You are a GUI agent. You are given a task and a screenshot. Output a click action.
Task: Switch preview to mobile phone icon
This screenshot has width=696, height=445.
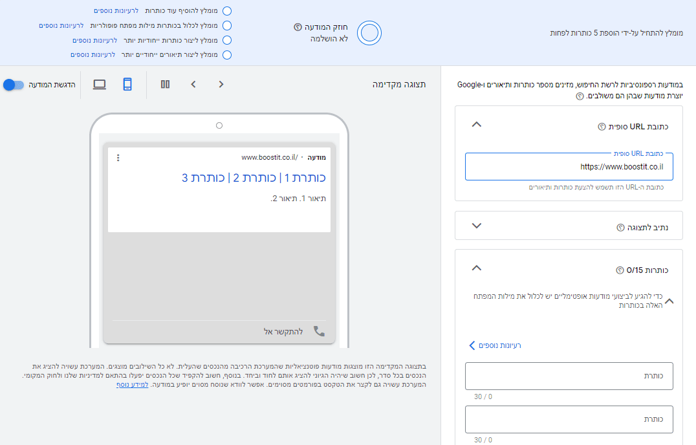click(x=127, y=84)
